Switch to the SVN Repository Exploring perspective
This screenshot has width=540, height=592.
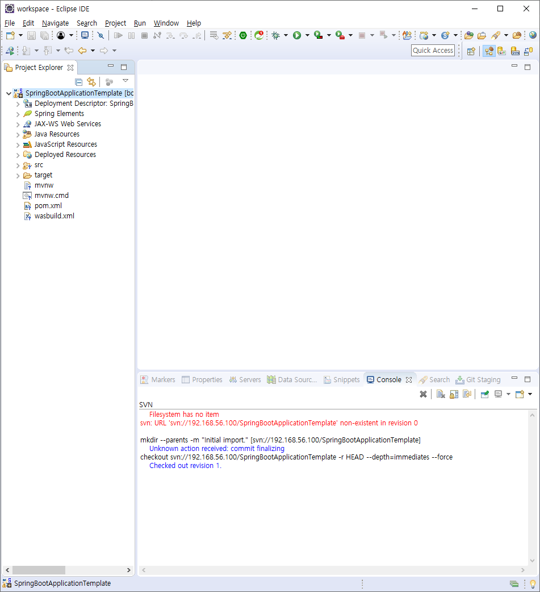pyautogui.click(x=515, y=51)
